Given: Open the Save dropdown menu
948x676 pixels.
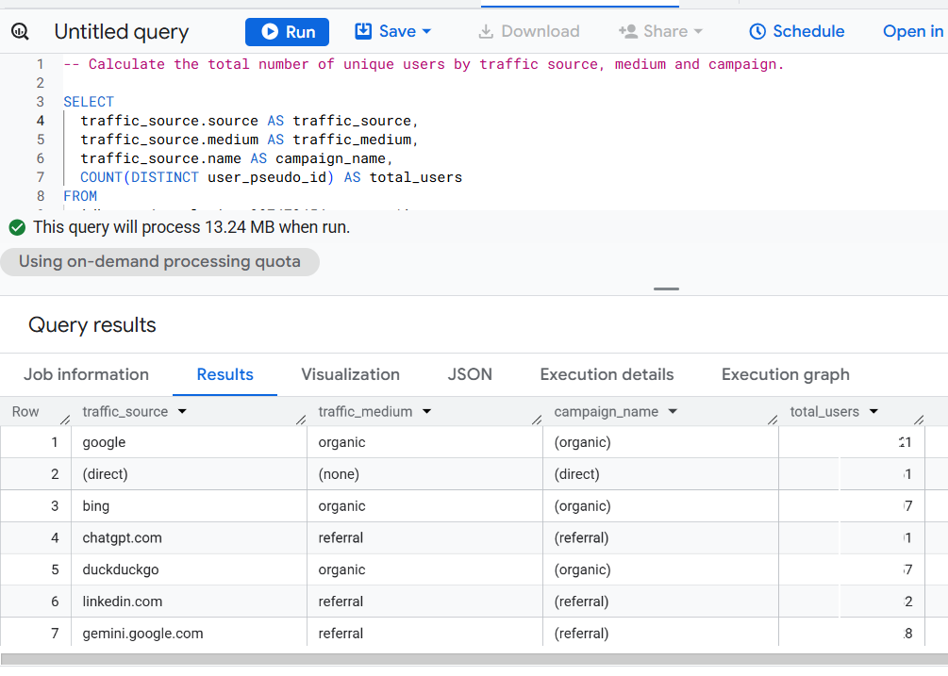Looking at the screenshot, I should click(x=393, y=31).
